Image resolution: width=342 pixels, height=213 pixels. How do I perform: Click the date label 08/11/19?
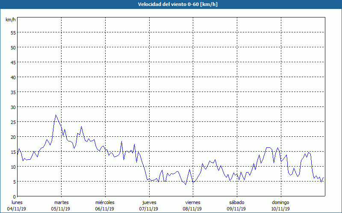click(192, 209)
